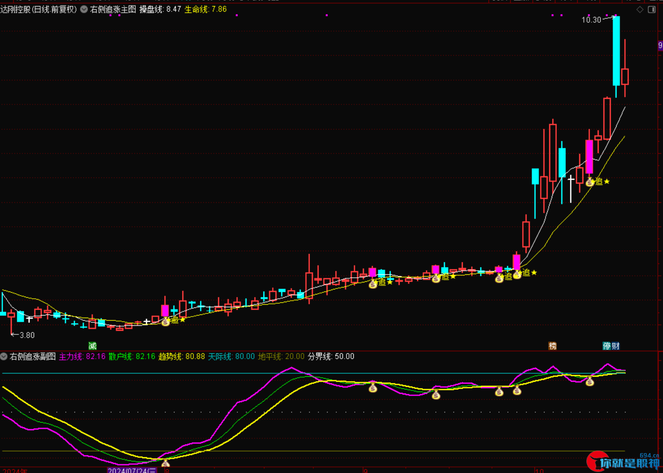The width and height of the screenshot is (663, 473).
Task: Click the diamond marker icon at top right
Action: [x=640, y=10]
